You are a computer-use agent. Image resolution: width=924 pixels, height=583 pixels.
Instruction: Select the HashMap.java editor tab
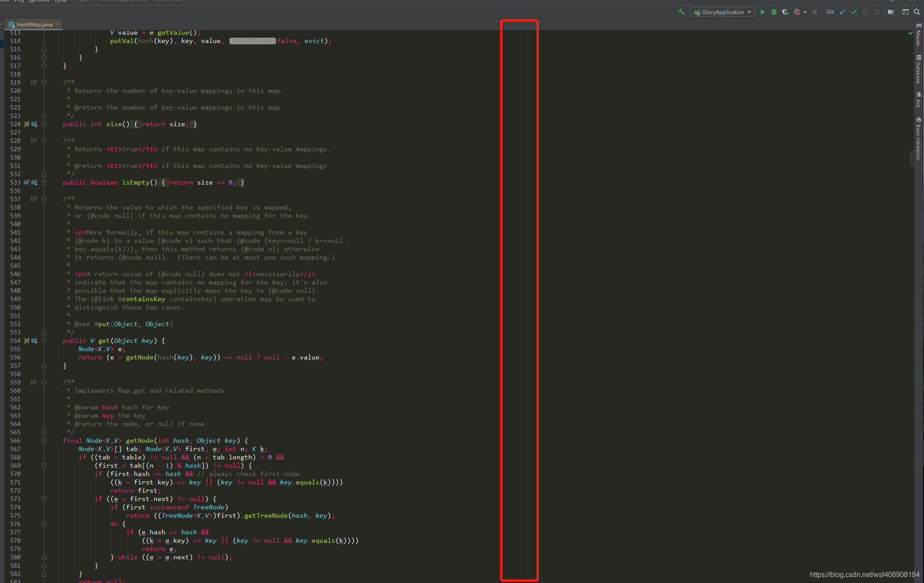34,24
